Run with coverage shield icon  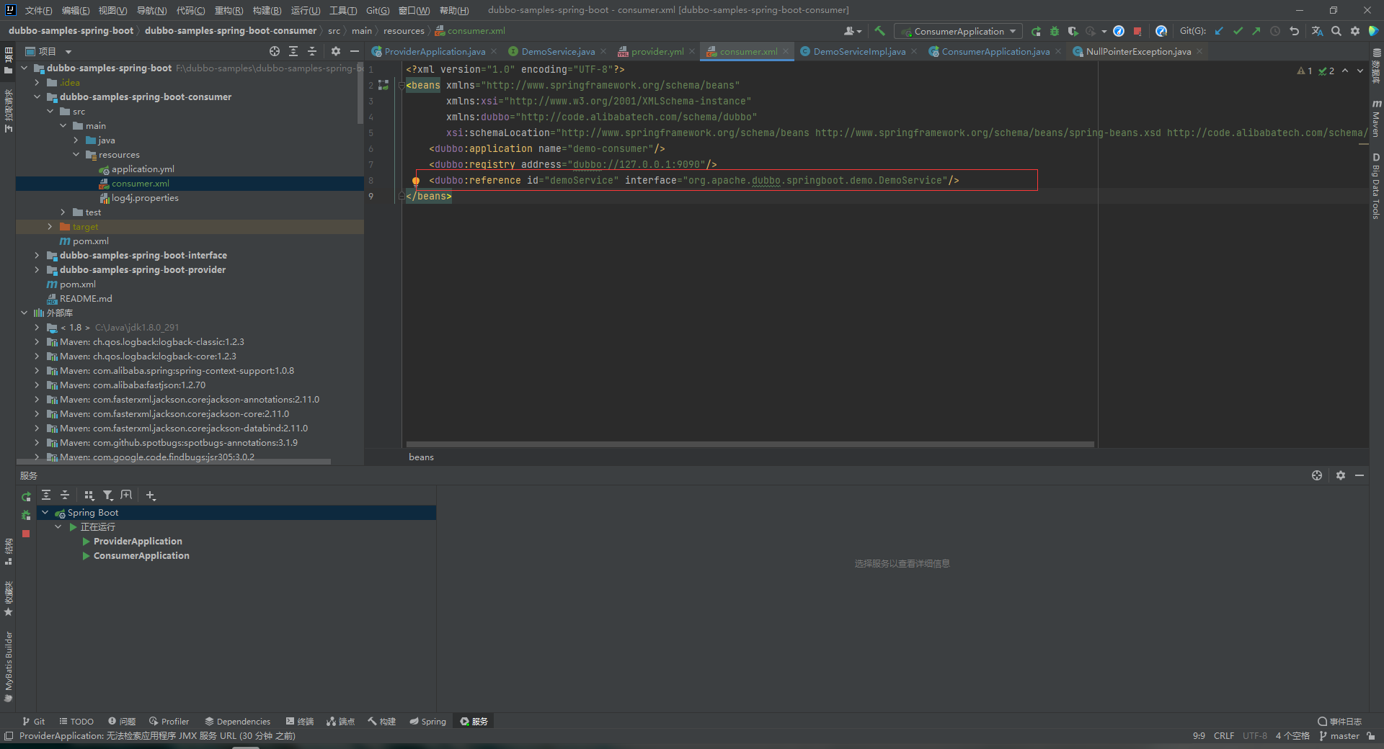pos(1073,31)
